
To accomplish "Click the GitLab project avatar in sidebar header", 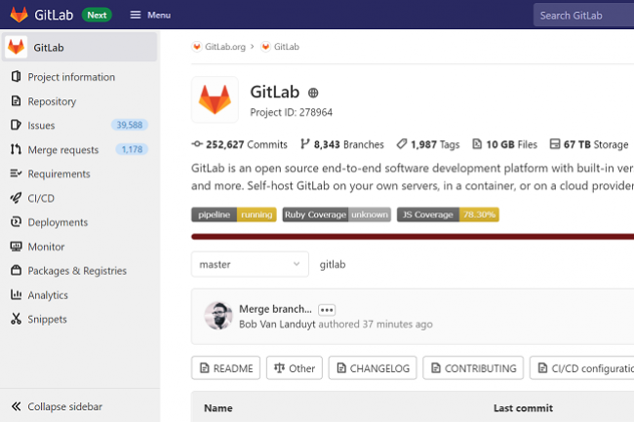I will click(x=17, y=47).
